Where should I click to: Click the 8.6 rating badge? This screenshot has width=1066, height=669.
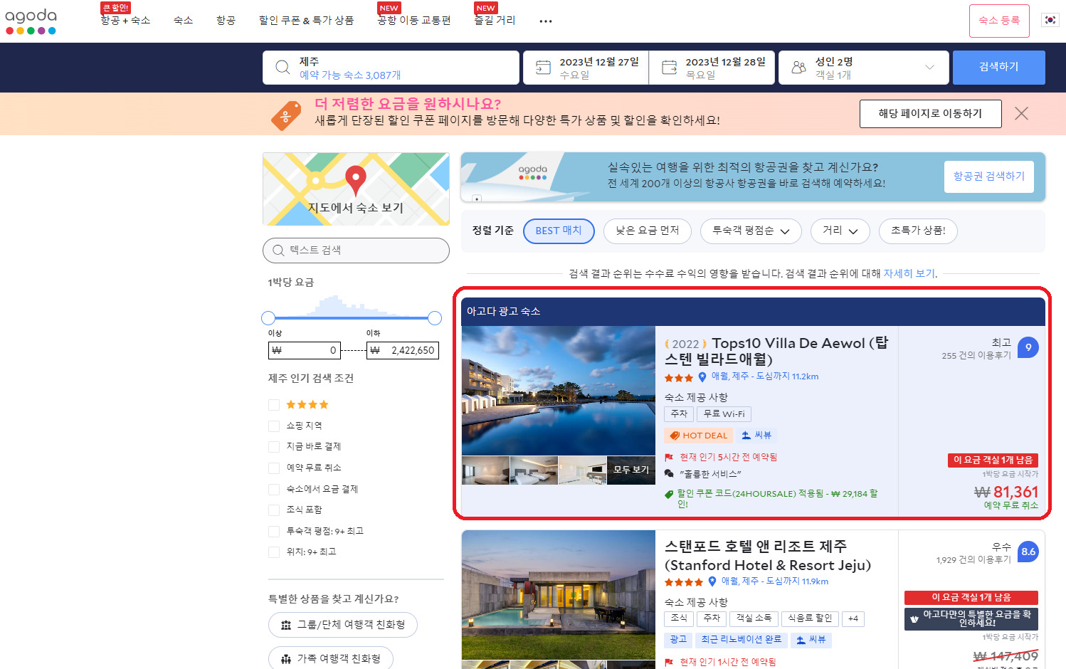(1028, 552)
